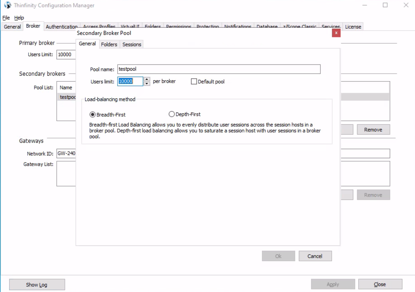415x292 pixels.
Task: Click the Name column header in Pool List
Action: click(66, 87)
